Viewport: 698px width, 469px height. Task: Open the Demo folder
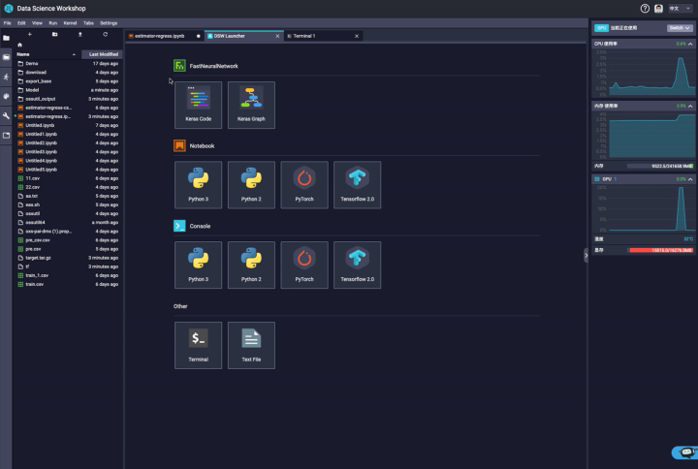coord(68,64)
